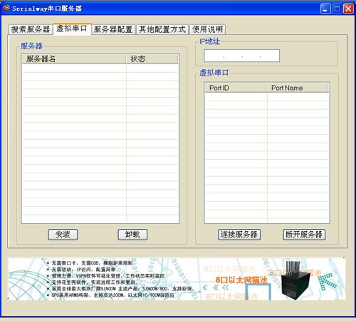Click the 断开服务器 button
The width and height of the screenshot is (356, 321).
[x=304, y=235]
